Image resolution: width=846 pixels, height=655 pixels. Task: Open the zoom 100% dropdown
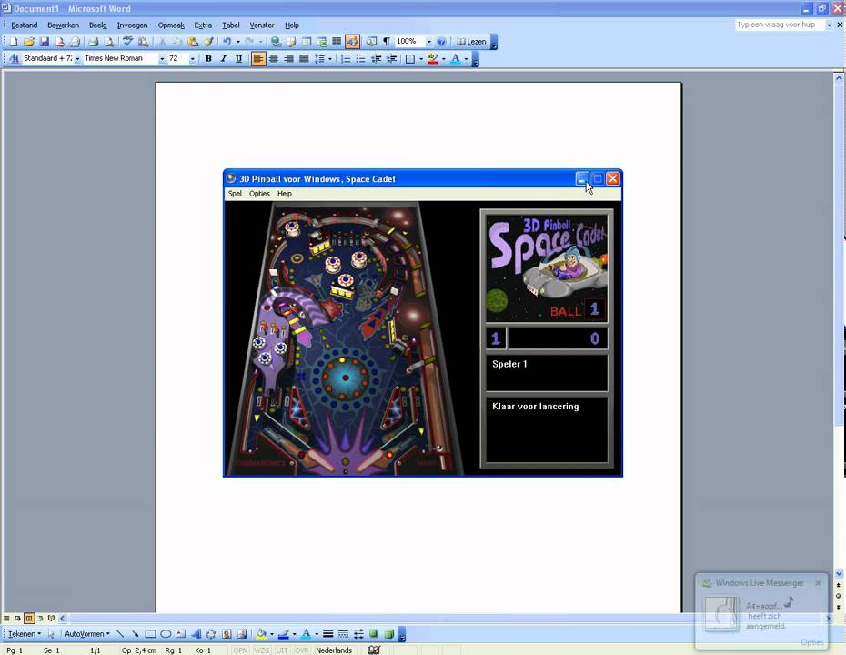click(429, 42)
